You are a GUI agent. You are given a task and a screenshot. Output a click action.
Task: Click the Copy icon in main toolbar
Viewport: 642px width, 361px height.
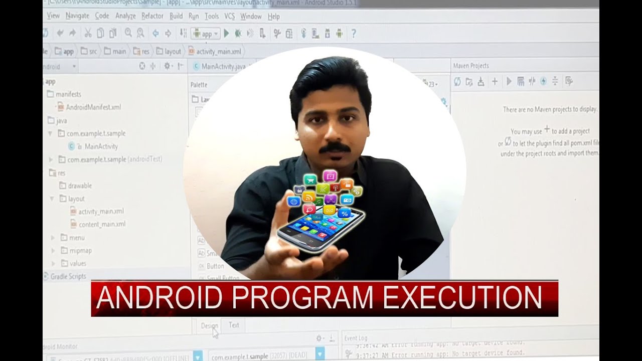point(100,33)
